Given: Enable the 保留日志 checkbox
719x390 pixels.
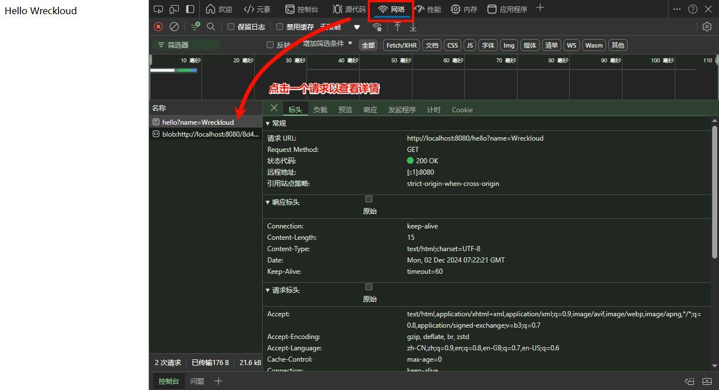Looking at the screenshot, I should [231, 27].
